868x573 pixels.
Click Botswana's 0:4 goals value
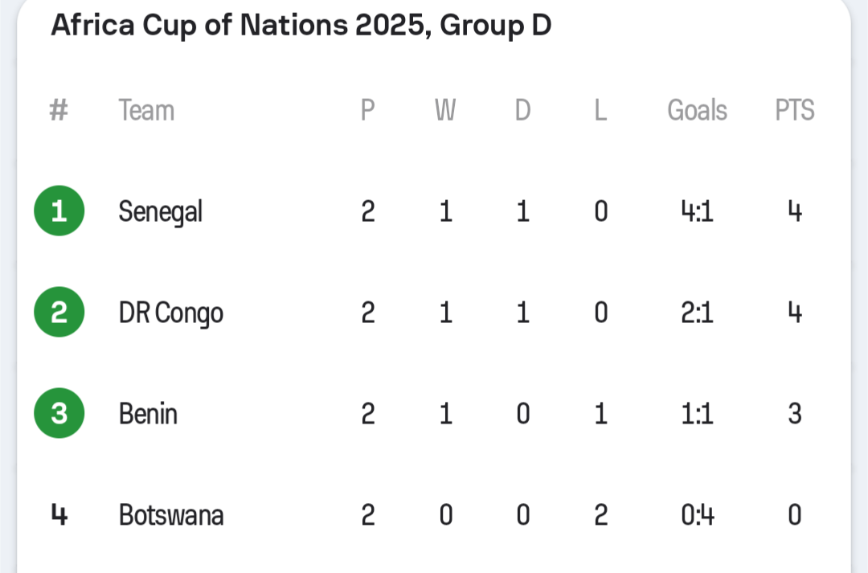point(697,515)
